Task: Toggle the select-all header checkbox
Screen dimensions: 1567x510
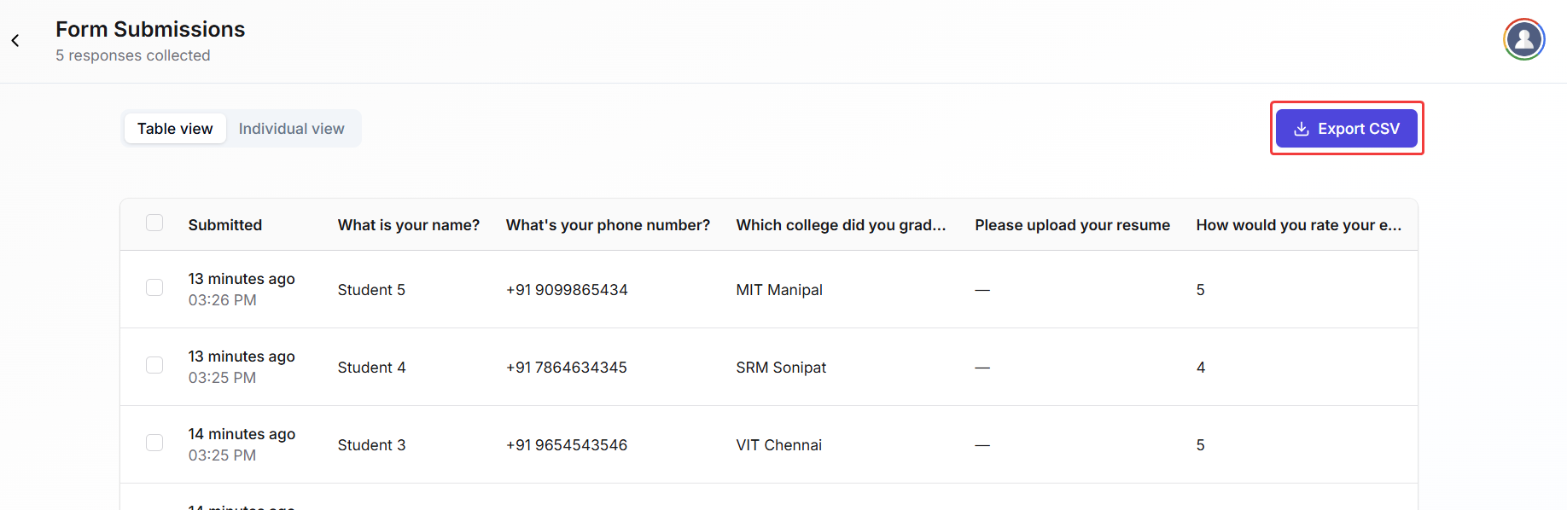Action: (154, 223)
